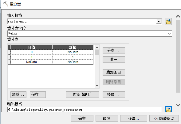This screenshot has width=181, height=124.
Task: Click the 保存... button
Action: 38,95
